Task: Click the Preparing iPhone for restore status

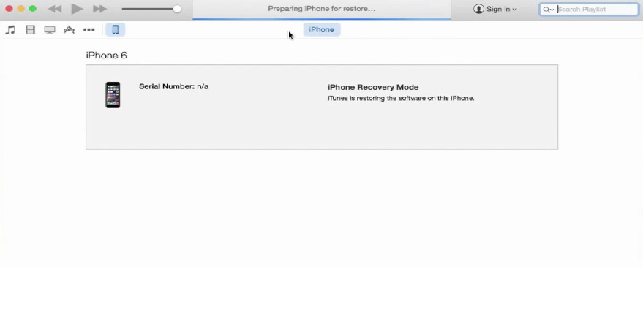Action: (322, 9)
